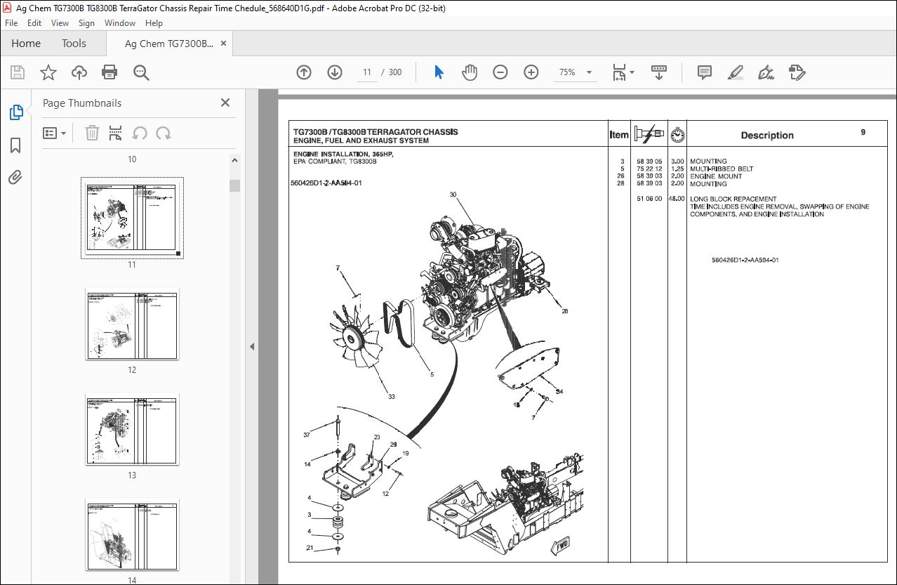Select the page 11 thumbnail
Image resolution: width=897 pixels, height=585 pixels.
(x=132, y=217)
